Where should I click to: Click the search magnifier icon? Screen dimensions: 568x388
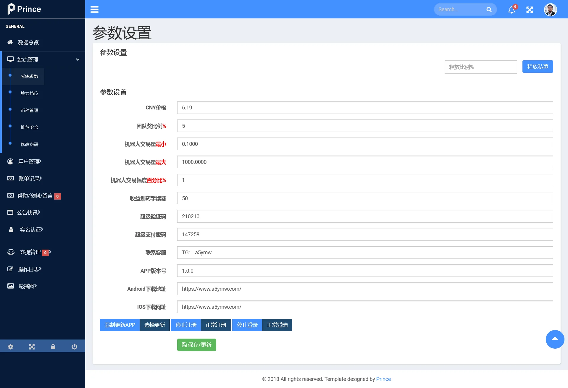point(489,9)
